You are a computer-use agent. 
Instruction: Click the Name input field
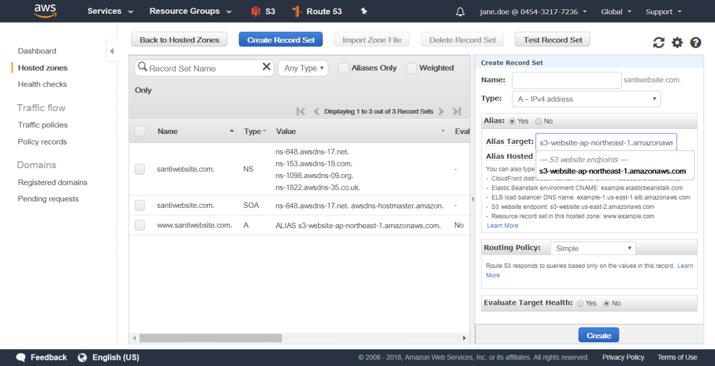[x=567, y=80]
